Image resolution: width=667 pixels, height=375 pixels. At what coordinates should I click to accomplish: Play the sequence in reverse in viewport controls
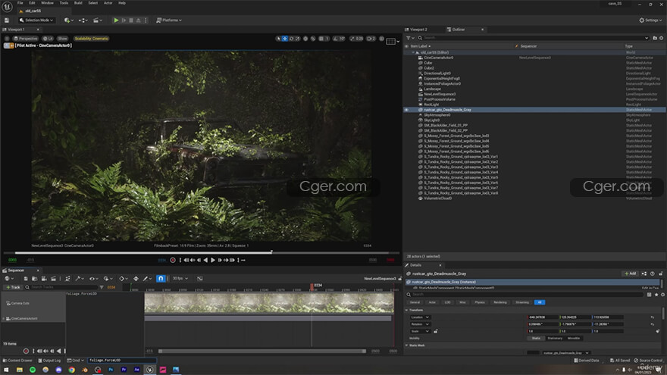click(205, 260)
